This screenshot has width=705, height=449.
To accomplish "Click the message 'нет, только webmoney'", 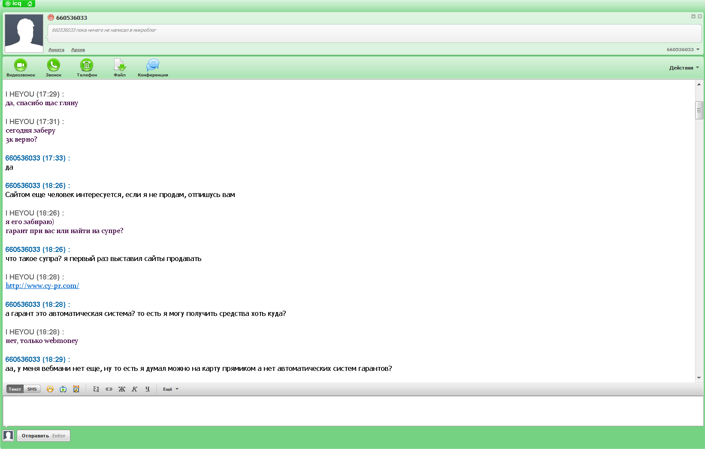I will tap(42, 341).
